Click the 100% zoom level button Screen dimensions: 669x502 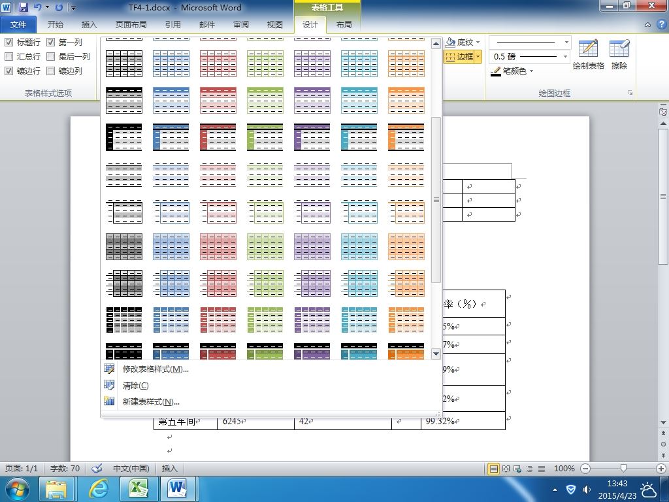point(564,469)
